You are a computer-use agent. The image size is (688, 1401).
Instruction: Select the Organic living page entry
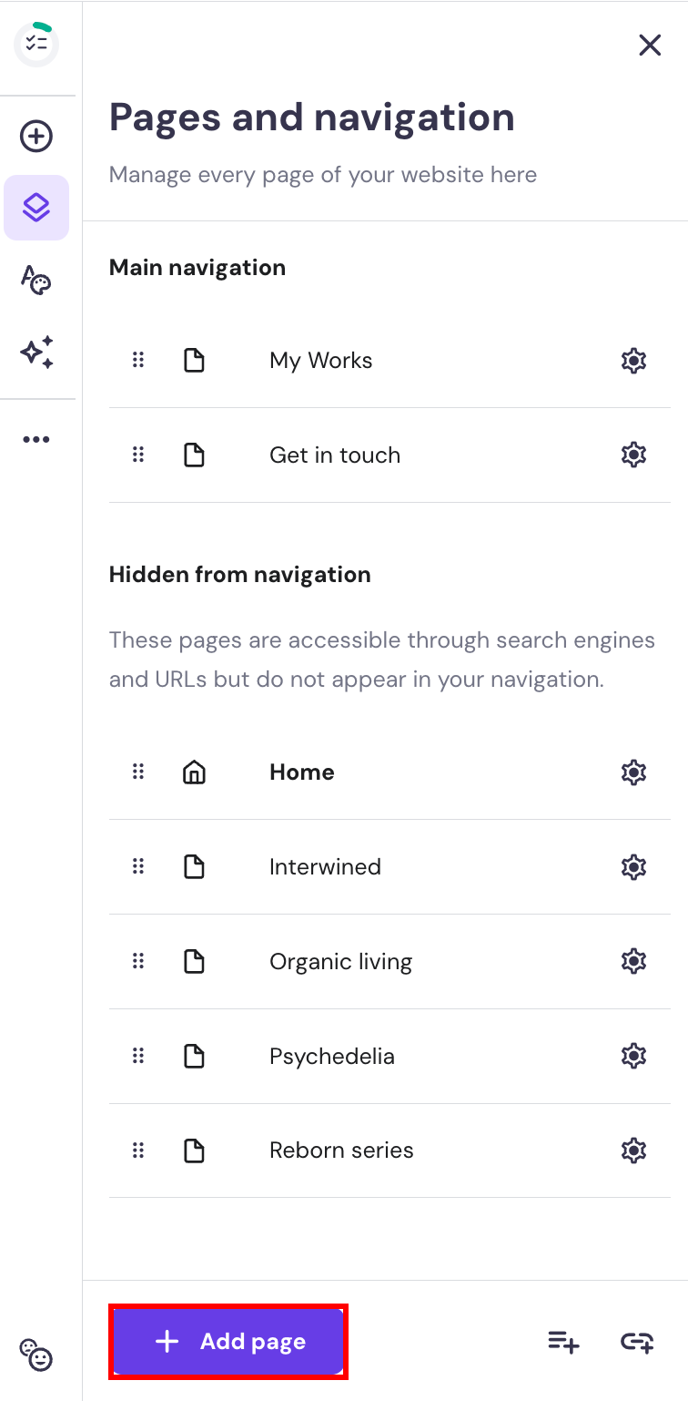click(340, 961)
